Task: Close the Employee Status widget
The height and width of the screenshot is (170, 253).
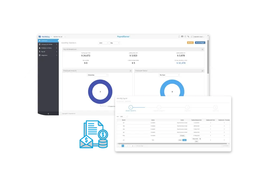Action: (202, 71)
